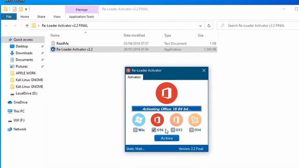This screenshot has width=299, height=168.
Task: Switch to the Home ribbon tab
Action: (x=25, y=17)
